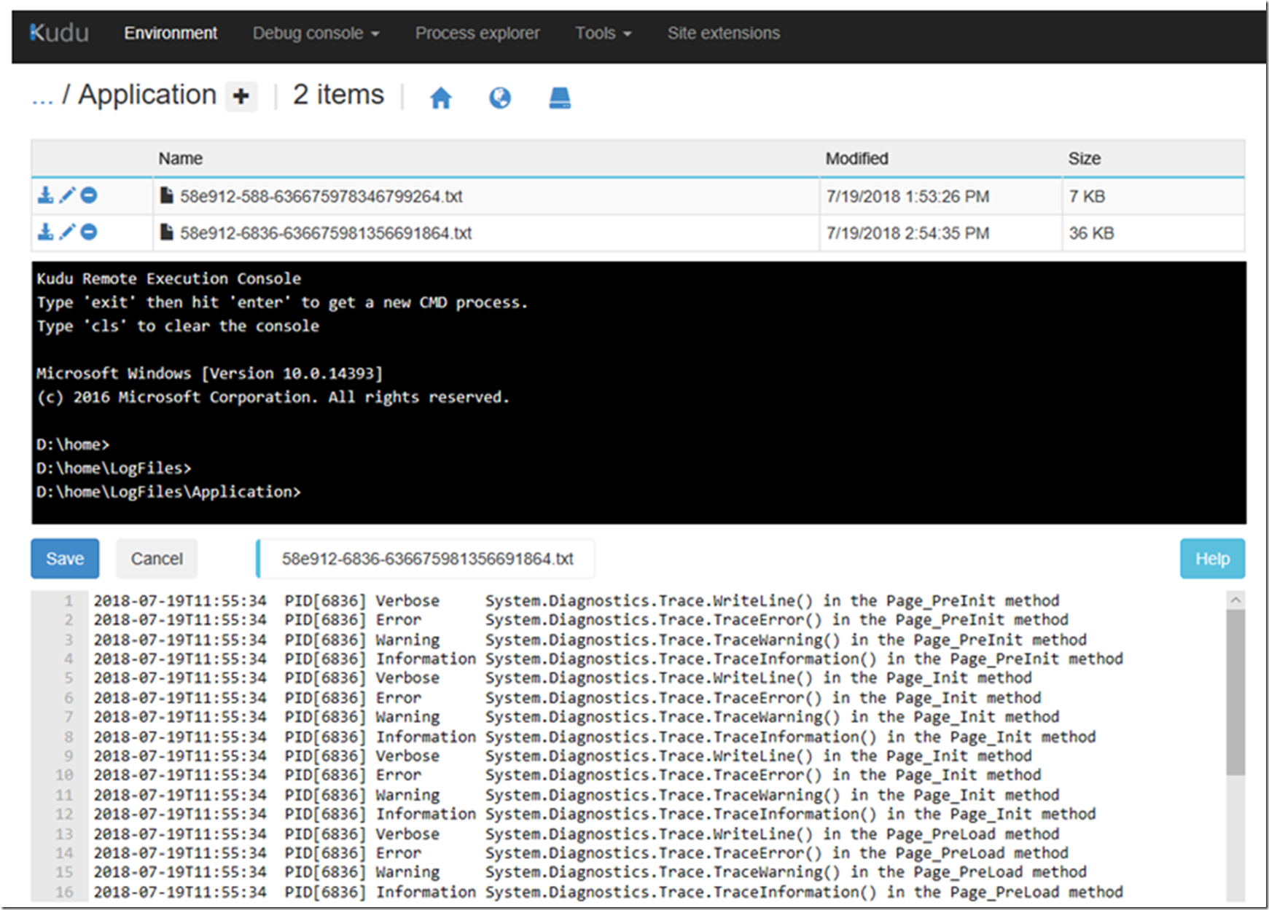The width and height of the screenshot is (1269, 910).
Task: Save the edited file
Action: (x=65, y=559)
